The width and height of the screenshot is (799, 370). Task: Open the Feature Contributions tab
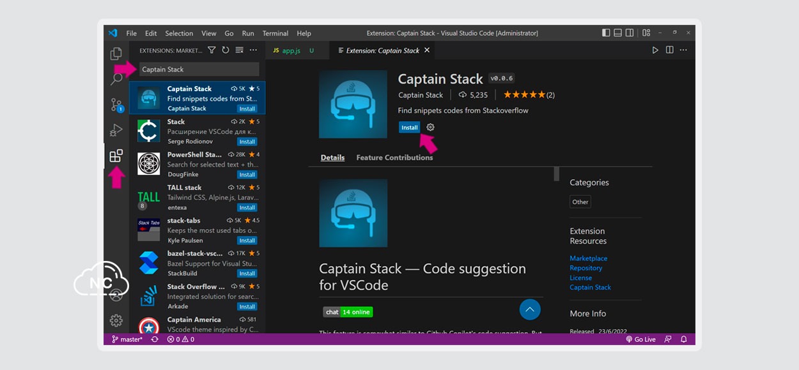394,158
